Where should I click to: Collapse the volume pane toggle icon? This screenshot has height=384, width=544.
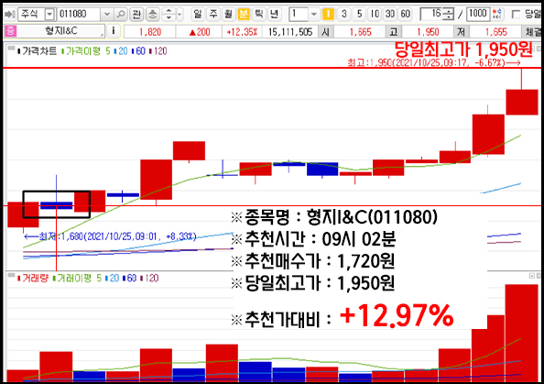point(11,275)
